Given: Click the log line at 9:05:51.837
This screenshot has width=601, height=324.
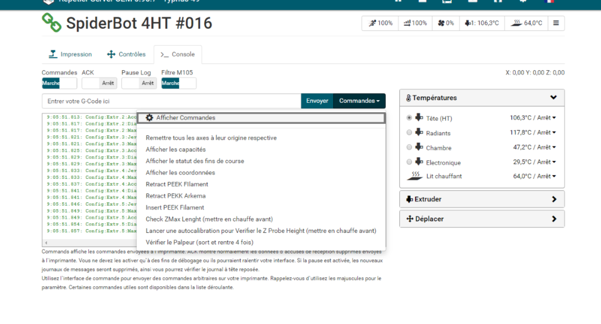Looking at the screenshot, I should click(x=92, y=184).
